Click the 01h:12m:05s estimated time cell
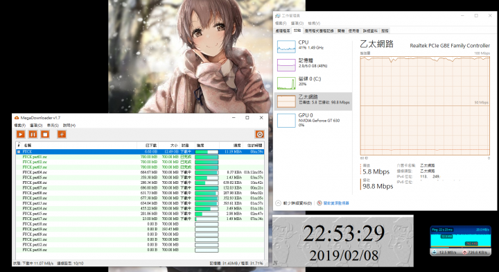Image resolution: width=499 pixels, height=272 pixels. pos(254,172)
